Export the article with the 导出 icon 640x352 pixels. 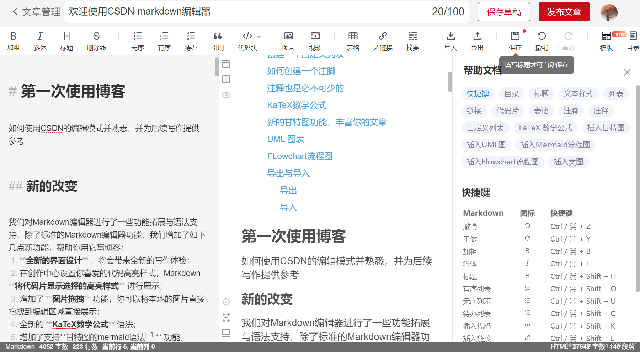[x=477, y=41]
